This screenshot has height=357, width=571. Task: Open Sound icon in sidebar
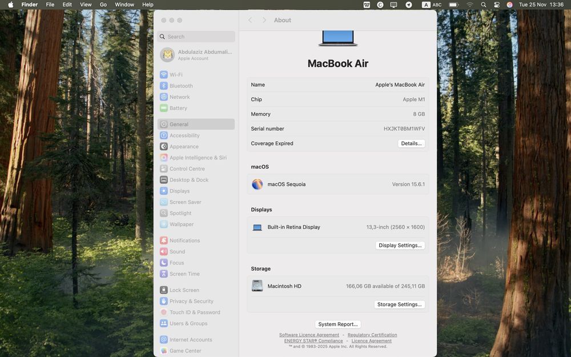[x=164, y=251]
